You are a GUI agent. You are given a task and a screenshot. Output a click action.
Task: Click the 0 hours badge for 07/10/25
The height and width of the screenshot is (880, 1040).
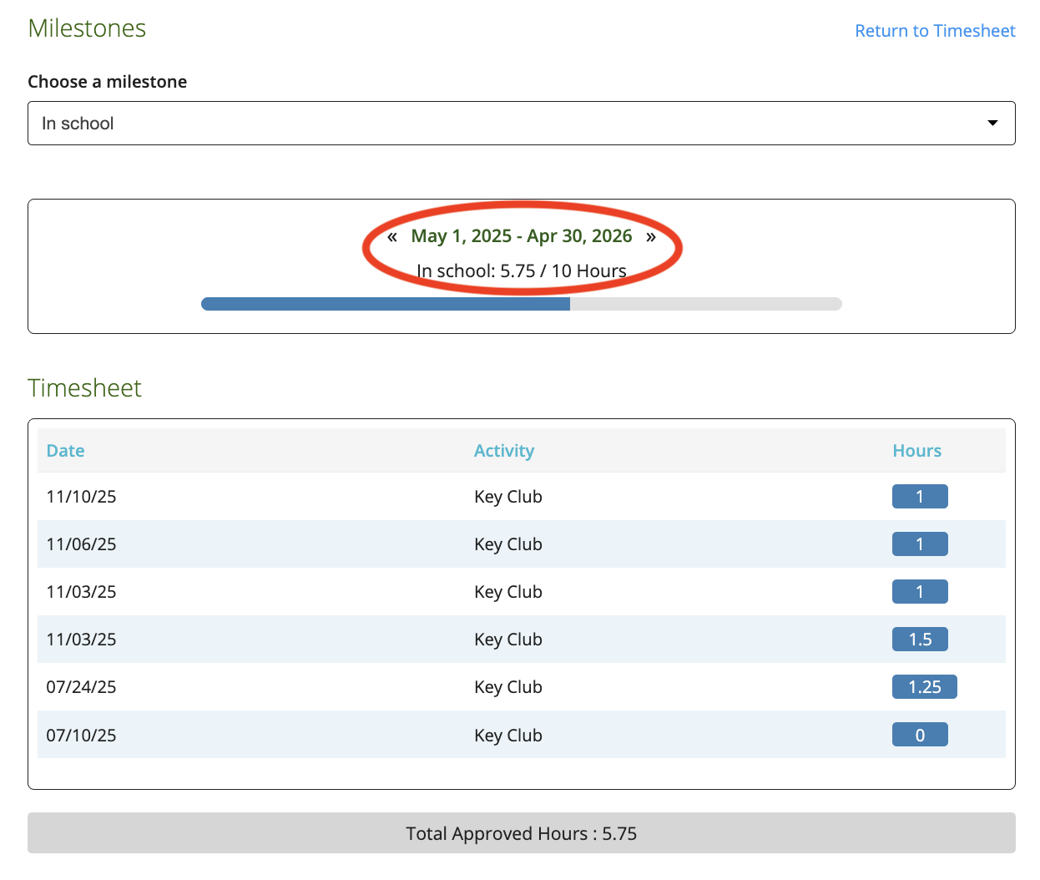(x=920, y=736)
